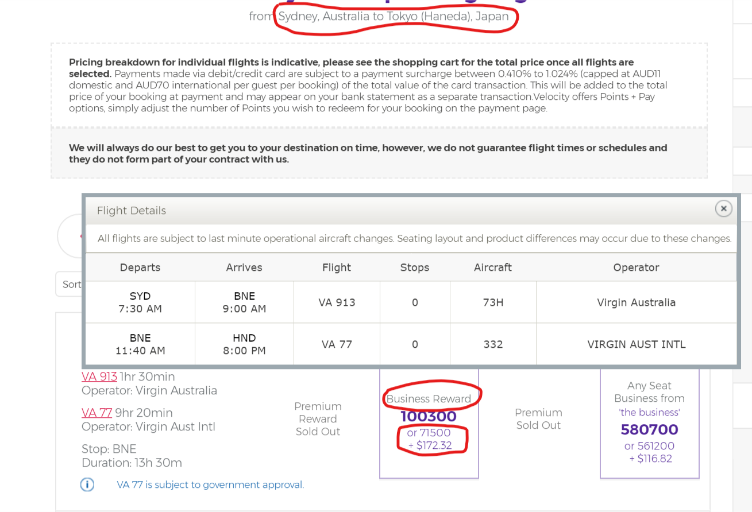Click VA 913 in the Flight column

pos(337,302)
